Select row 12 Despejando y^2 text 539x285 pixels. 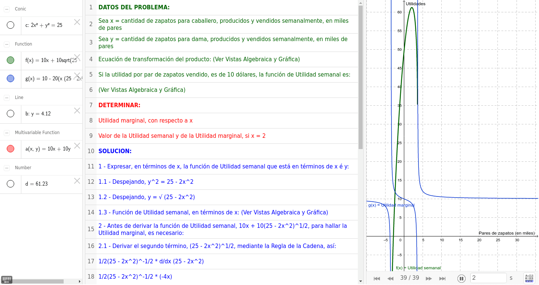(x=146, y=182)
